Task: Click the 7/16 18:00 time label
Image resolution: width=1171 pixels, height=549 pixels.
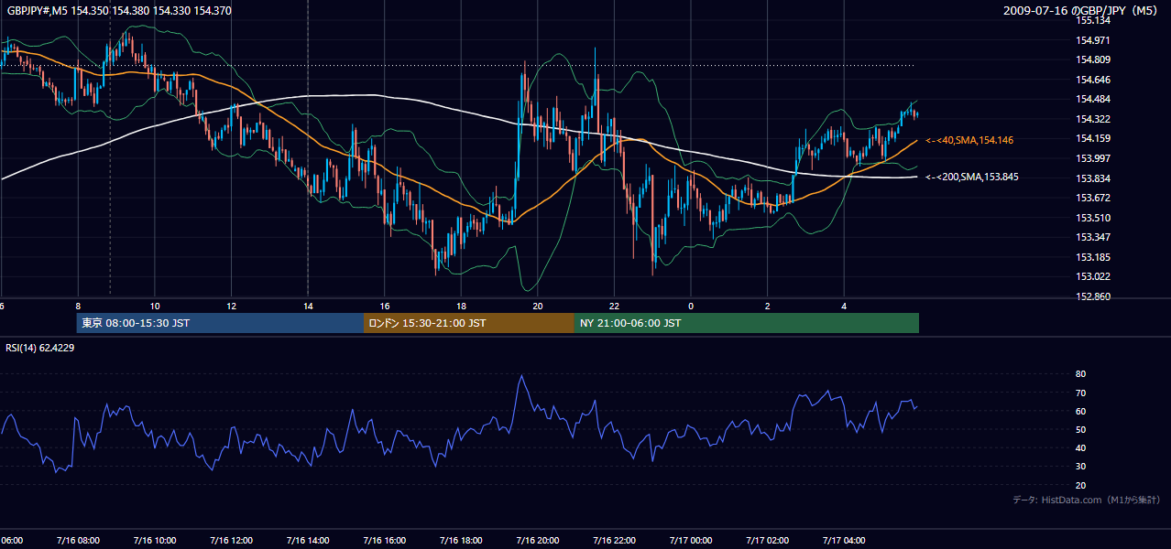Action: click(462, 540)
